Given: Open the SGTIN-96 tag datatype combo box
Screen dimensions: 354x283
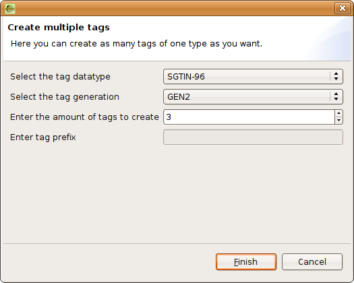Looking at the screenshot, I should click(x=253, y=77).
